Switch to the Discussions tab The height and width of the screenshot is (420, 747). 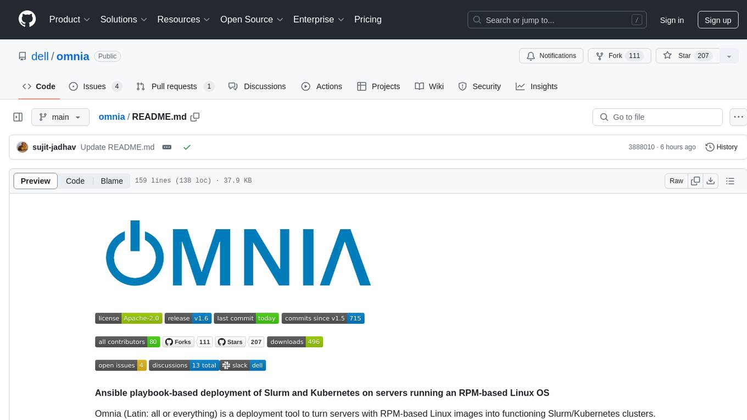pos(257,86)
